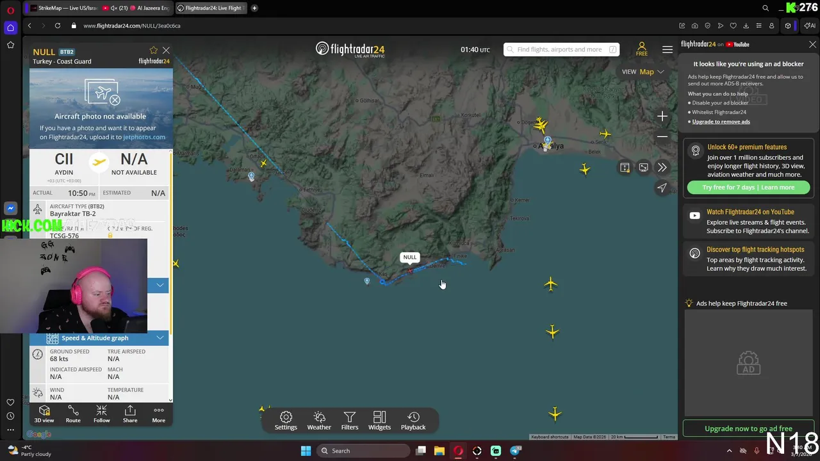Screen dimensions: 820x461
Task: Close the NULL flight details panel
Action: click(x=166, y=50)
